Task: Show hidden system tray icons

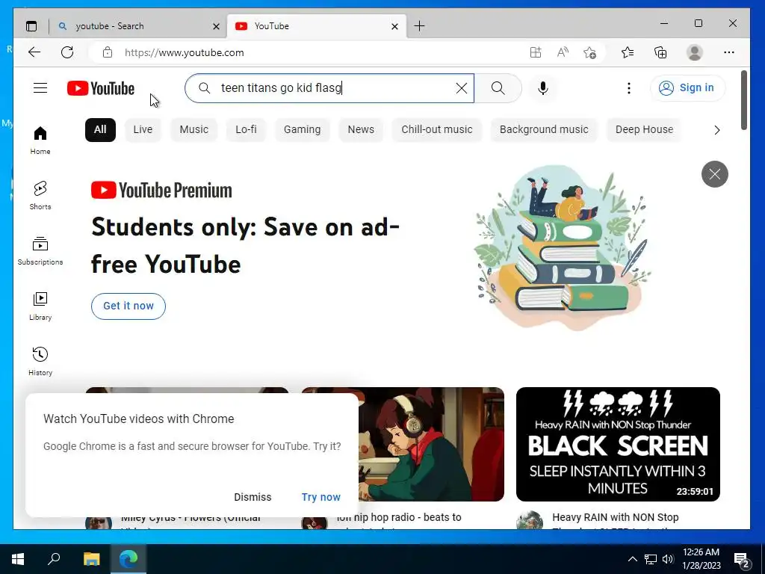Action: tap(632, 559)
